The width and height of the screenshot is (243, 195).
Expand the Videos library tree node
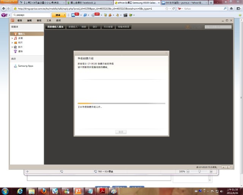pos(12,47)
